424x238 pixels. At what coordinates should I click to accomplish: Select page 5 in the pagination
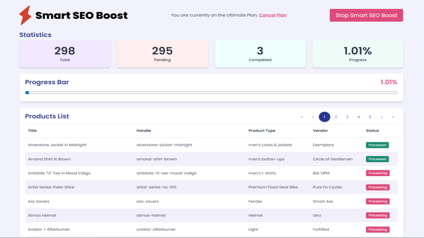click(370, 117)
